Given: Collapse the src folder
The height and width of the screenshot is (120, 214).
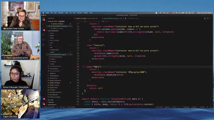Looking at the screenshot, I should [50, 45].
